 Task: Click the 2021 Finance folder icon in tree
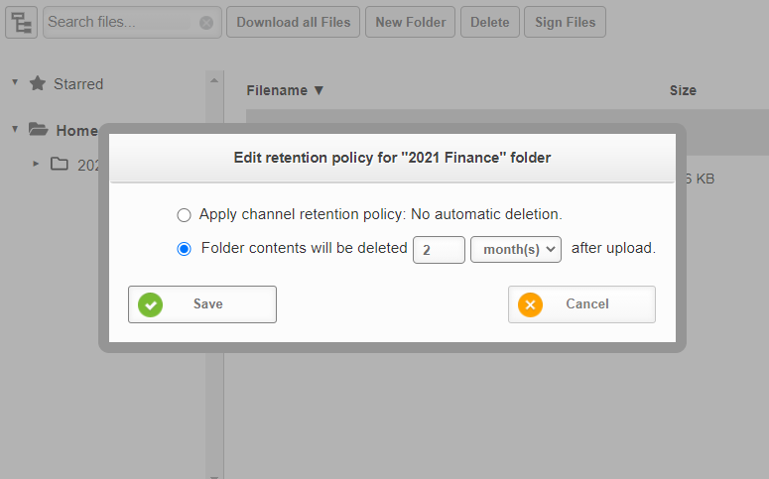click(60, 164)
